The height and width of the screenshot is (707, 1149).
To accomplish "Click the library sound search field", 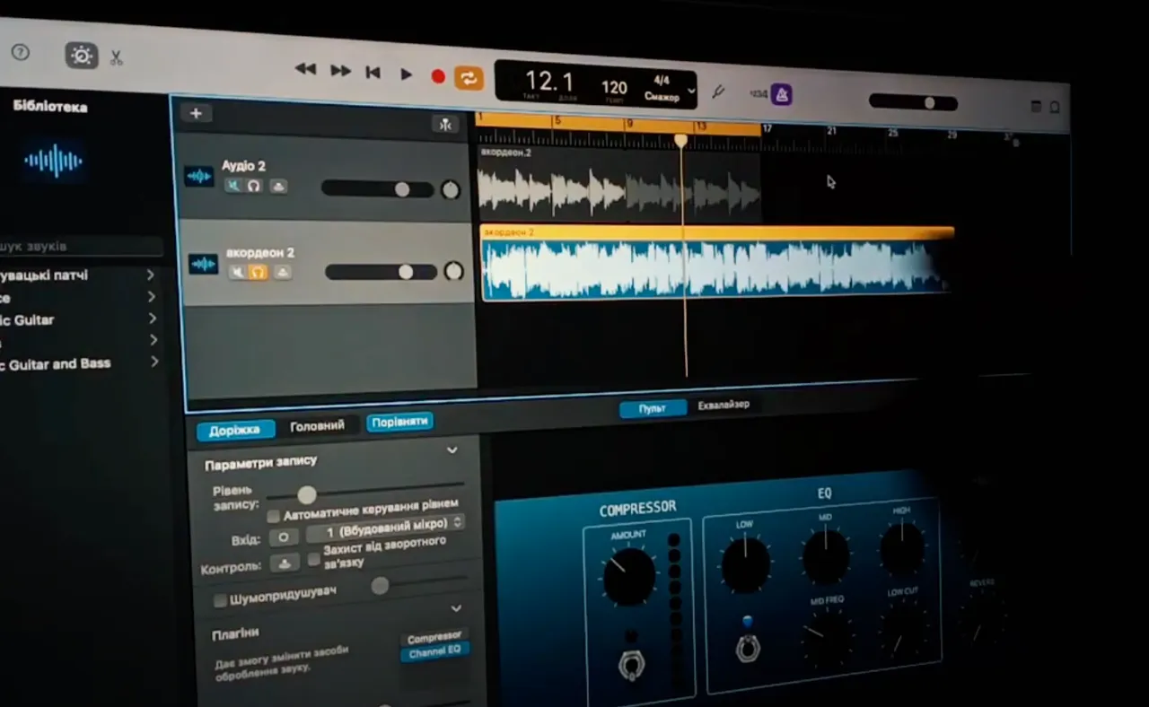I will click(80, 246).
